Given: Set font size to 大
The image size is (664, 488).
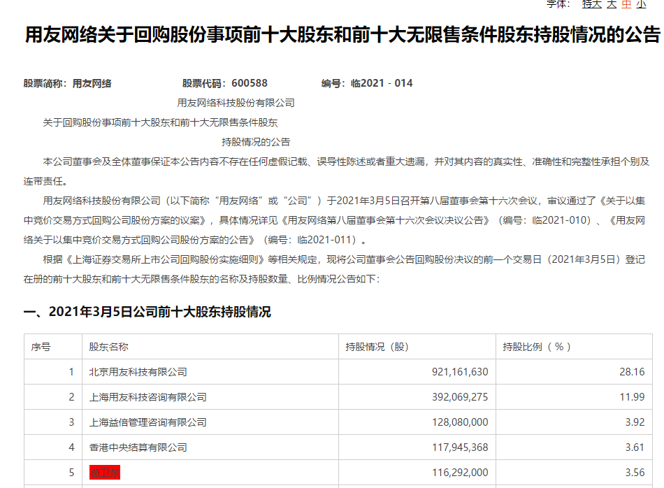Looking at the screenshot, I should (x=612, y=4).
